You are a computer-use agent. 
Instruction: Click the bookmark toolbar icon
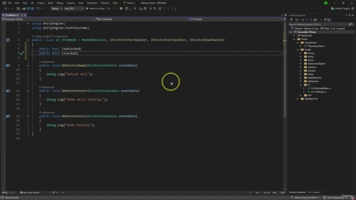pyautogui.click(x=160, y=9)
